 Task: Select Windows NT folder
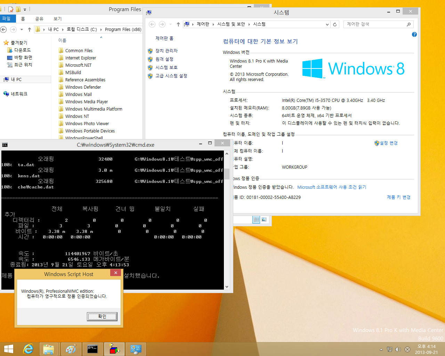tap(77, 116)
